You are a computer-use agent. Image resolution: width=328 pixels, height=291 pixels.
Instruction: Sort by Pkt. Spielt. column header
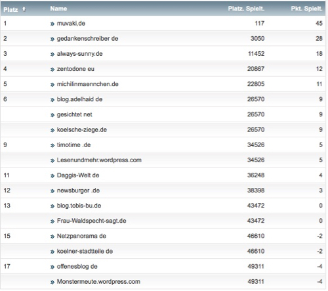pos(306,9)
